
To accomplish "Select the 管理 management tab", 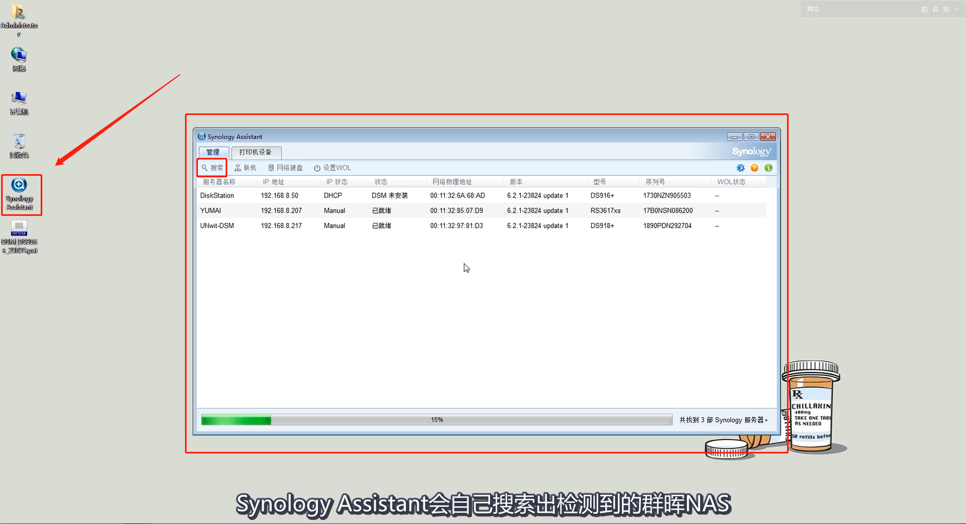I will tap(213, 152).
